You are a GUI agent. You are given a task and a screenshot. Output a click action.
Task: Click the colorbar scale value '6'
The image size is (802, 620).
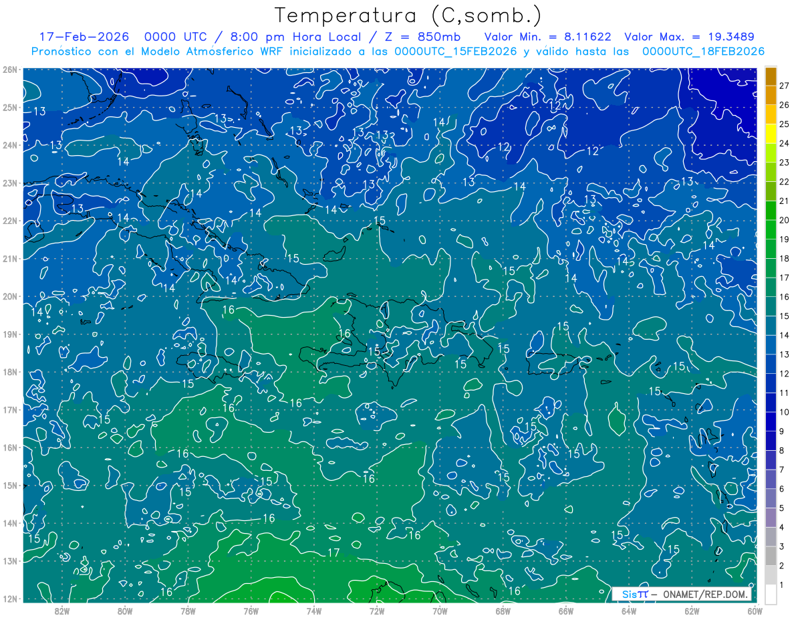(782, 489)
